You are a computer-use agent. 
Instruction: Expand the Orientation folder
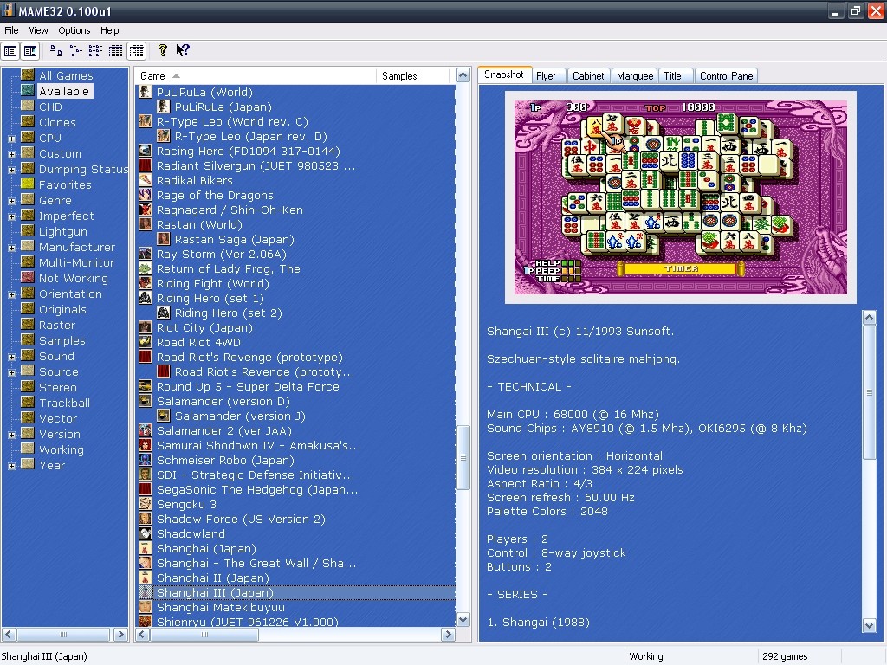11,294
